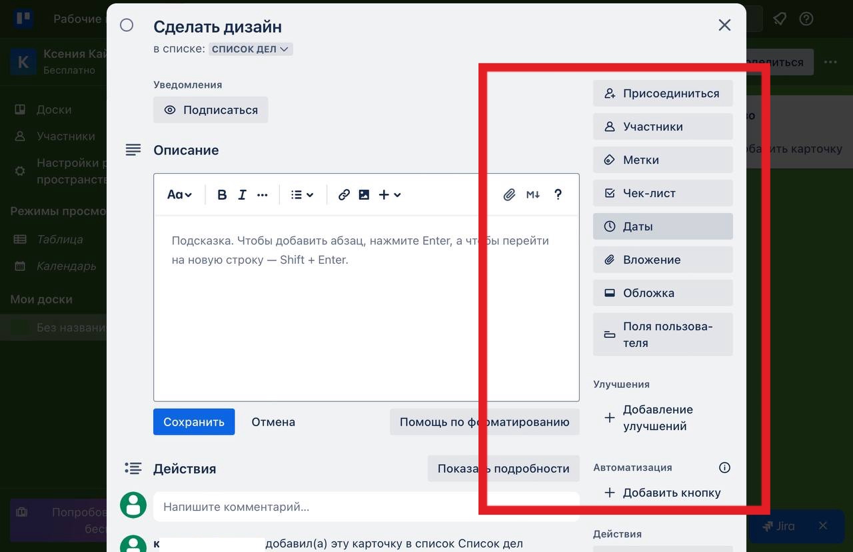Open editor help question mark icon
853x552 pixels.
pyautogui.click(x=558, y=194)
